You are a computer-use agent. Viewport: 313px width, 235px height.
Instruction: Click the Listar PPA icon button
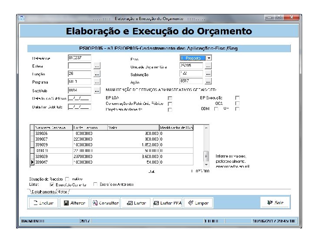[167, 203]
